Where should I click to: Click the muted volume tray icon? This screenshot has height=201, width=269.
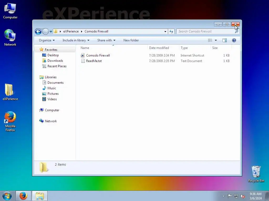pyautogui.click(x=242, y=196)
